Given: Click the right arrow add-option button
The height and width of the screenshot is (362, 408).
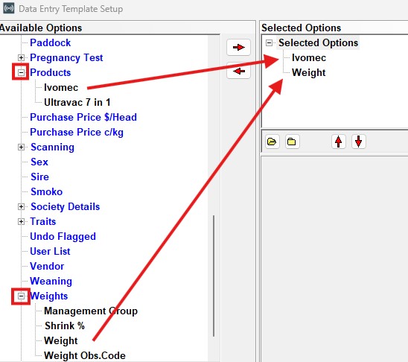Looking at the screenshot, I should [238, 48].
